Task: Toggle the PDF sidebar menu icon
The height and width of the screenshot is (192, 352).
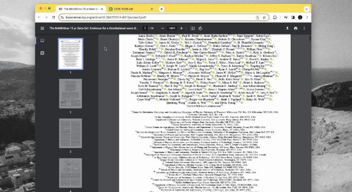Action: [x=42, y=29]
